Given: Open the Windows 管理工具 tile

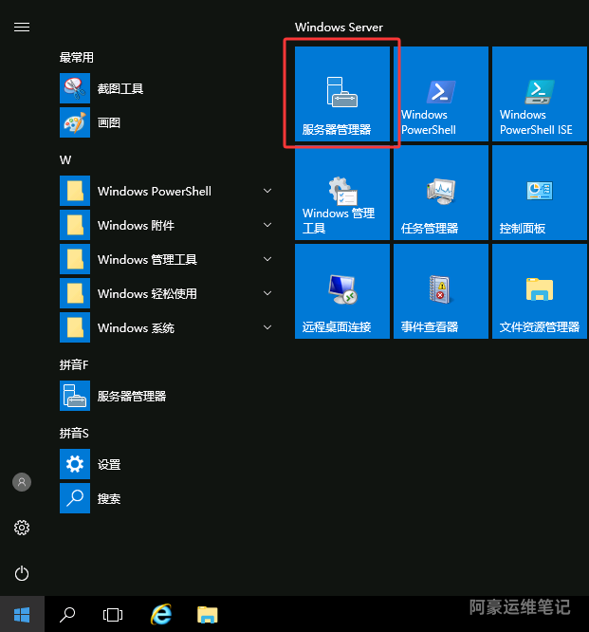Looking at the screenshot, I should (x=342, y=193).
